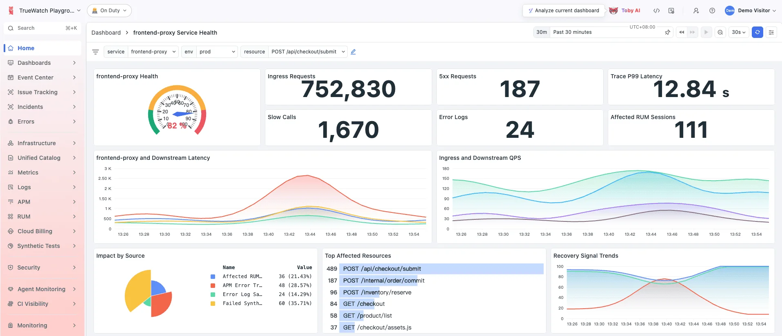Click the Dashboard breadcrumb link
This screenshot has height=336, width=782.
[x=106, y=33]
